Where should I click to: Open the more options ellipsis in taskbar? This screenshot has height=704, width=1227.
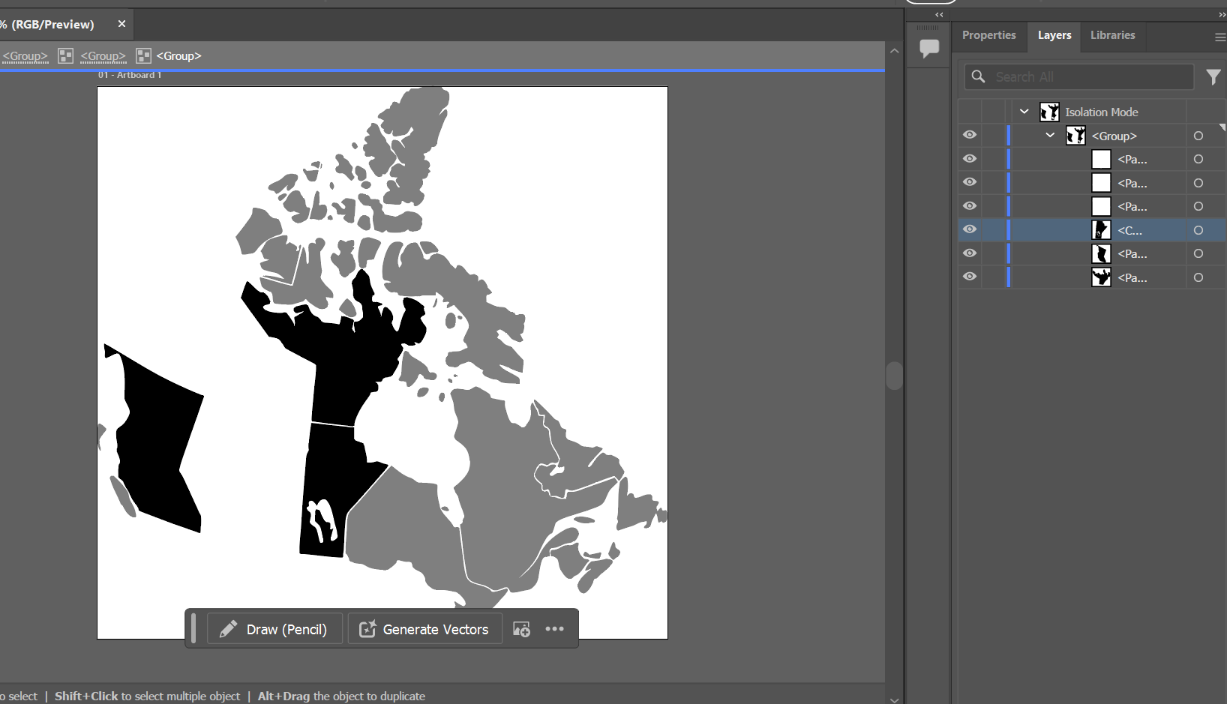tap(554, 629)
